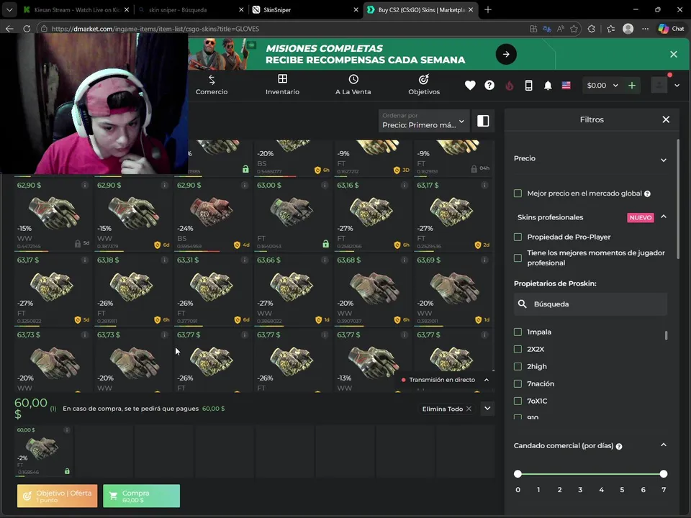Show info for the cart item

[66, 430]
